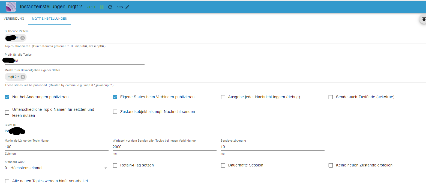This screenshot has height=191, width=426.
Task: Click the Instanzeinstellungen: mqtt.2 title
Action: click(51, 7)
